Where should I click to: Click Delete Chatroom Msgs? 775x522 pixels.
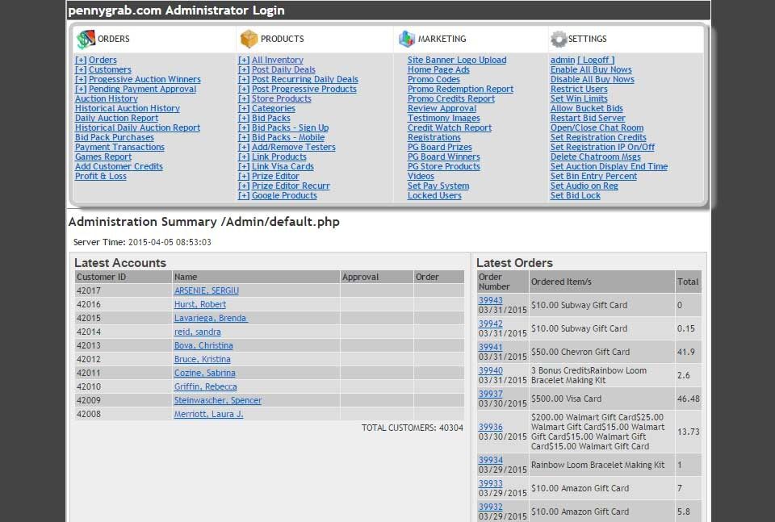click(x=596, y=157)
